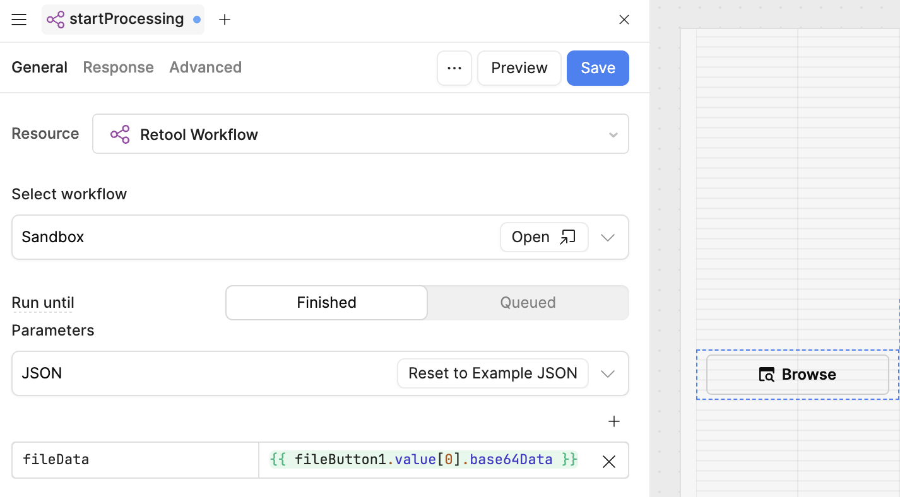Viewport: 900px width, 497px height.
Task: Select the startProcessing query tab
Action: (123, 20)
